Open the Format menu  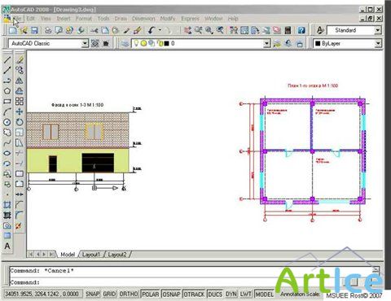point(84,19)
